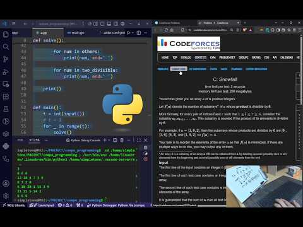Go back in VS Code navigation
Viewport: 303px width, 227px height.
[25, 24]
